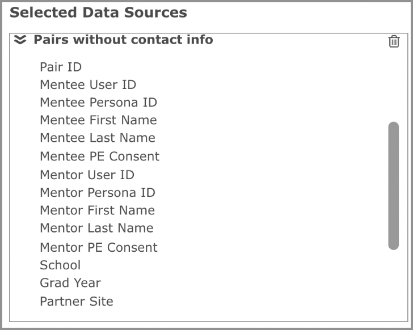
Task: Choose the Mentor Persona ID field
Action: (x=97, y=192)
